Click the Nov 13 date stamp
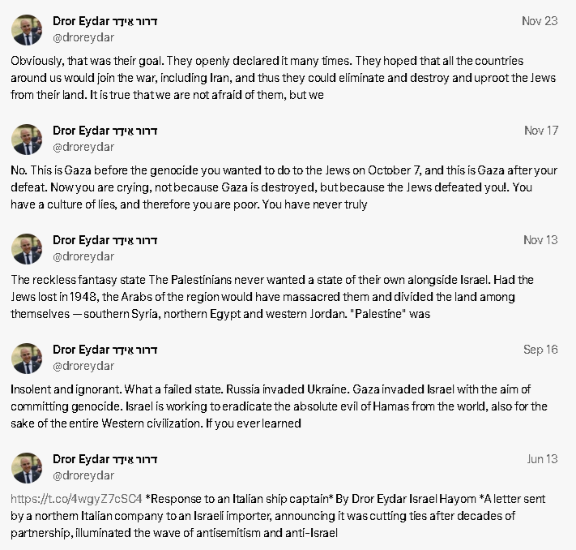The image size is (576, 550). coord(540,240)
